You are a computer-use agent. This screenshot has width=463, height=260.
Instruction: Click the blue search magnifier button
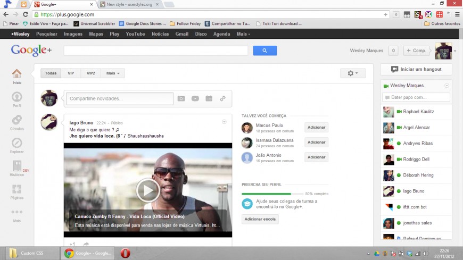[265, 51]
